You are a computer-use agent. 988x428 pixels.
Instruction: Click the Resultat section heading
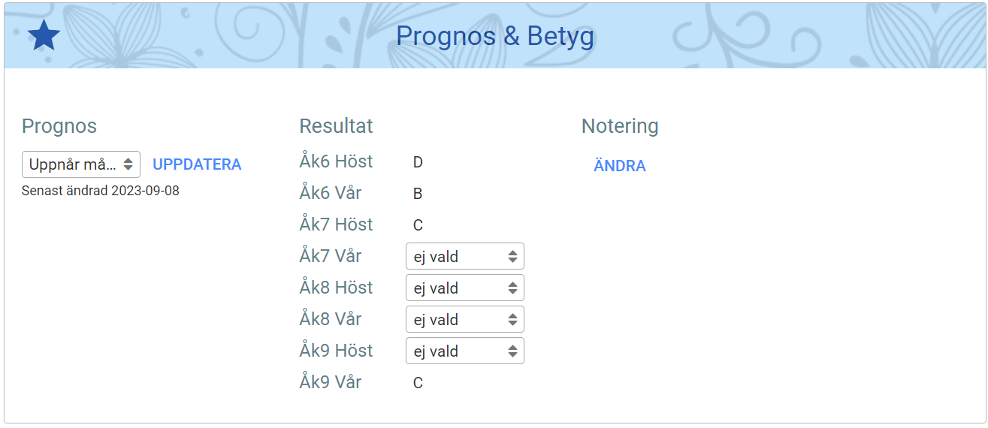coord(336,126)
